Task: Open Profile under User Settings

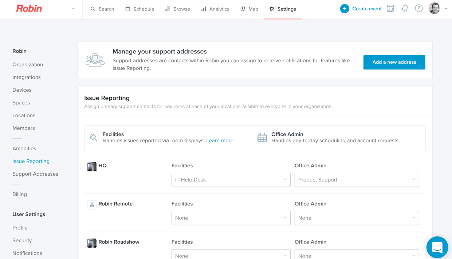Action: pyautogui.click(x=20, y=228)
